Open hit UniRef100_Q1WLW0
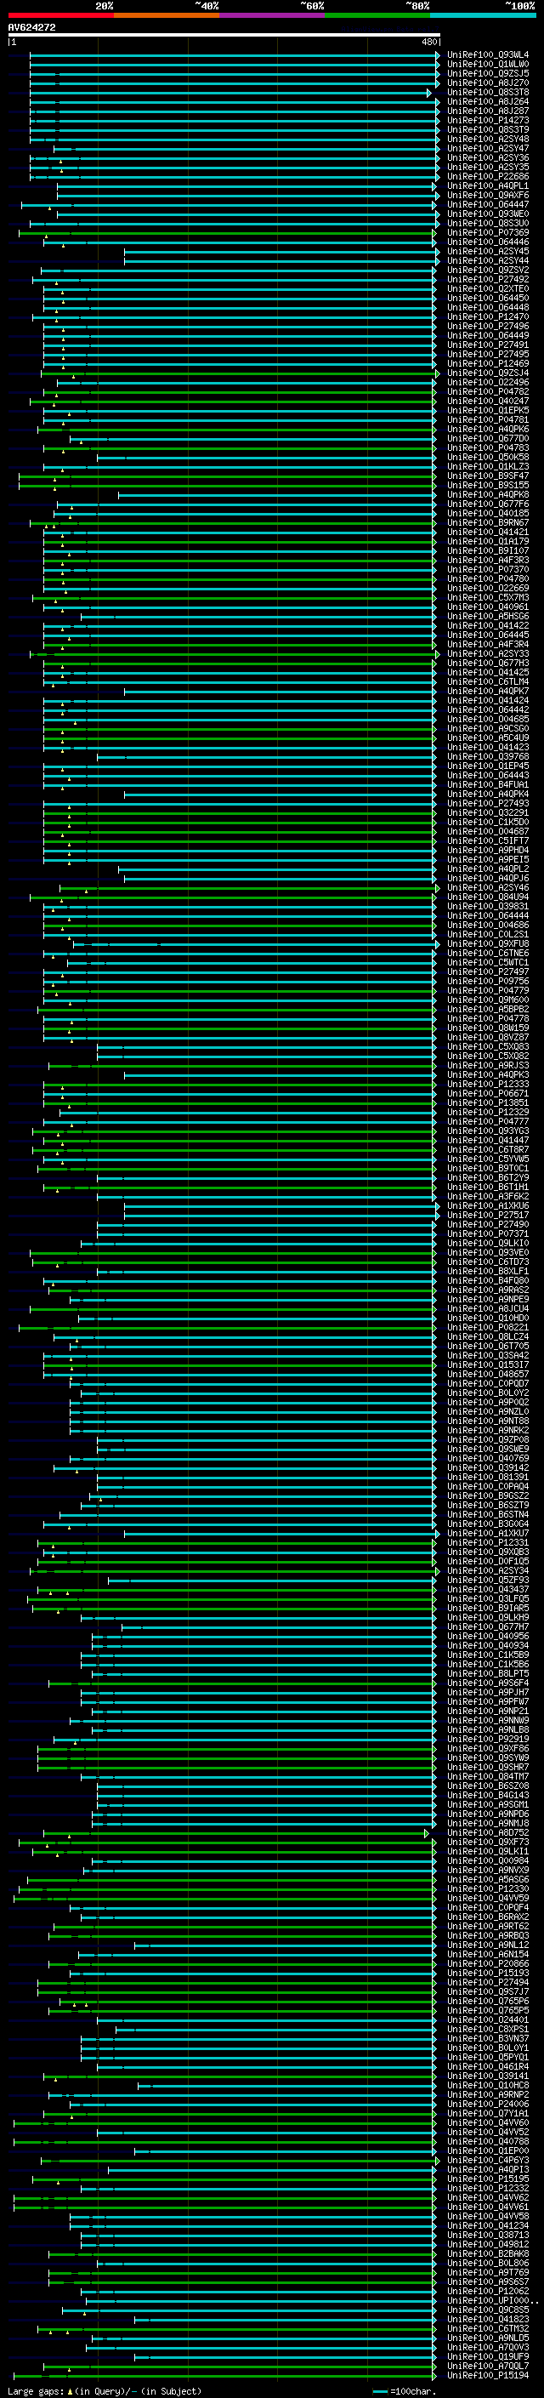 [488, 66]
